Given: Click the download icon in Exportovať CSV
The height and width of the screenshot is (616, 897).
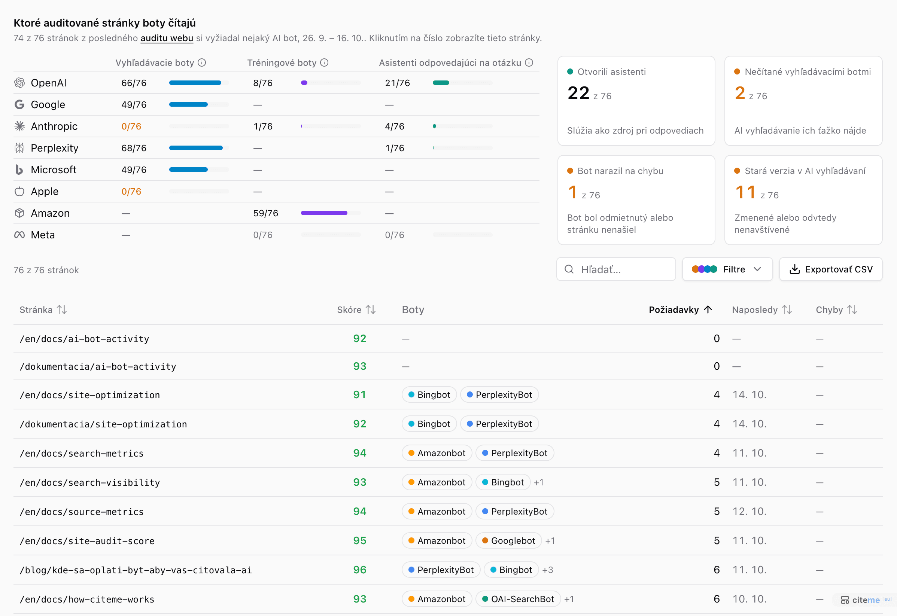Looking at the screenshot, I should (x=794, y=269).
